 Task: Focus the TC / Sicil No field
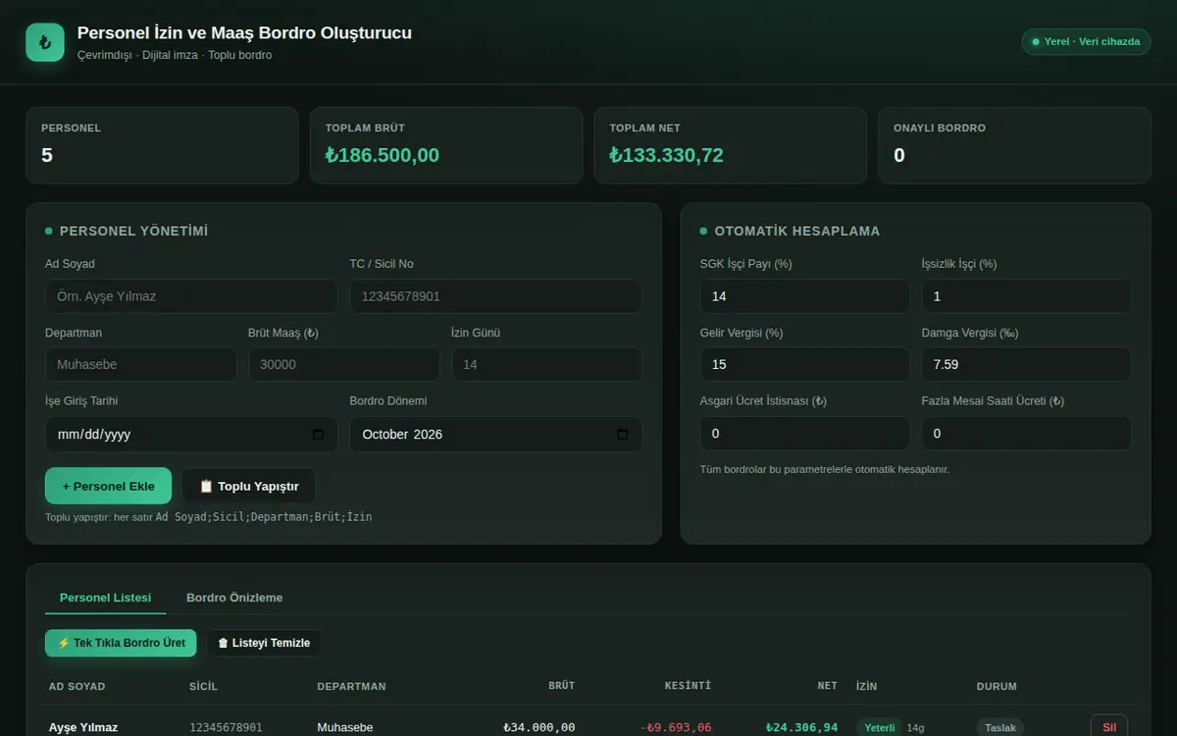tap(495, 296)
